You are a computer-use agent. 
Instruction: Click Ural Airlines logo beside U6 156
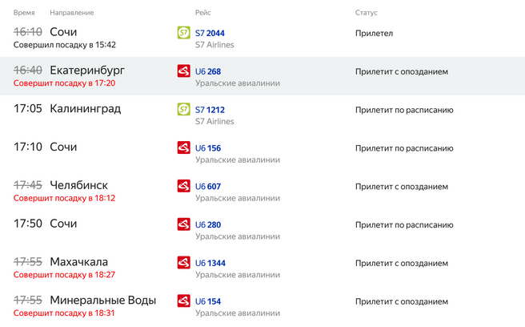(183, 147)
